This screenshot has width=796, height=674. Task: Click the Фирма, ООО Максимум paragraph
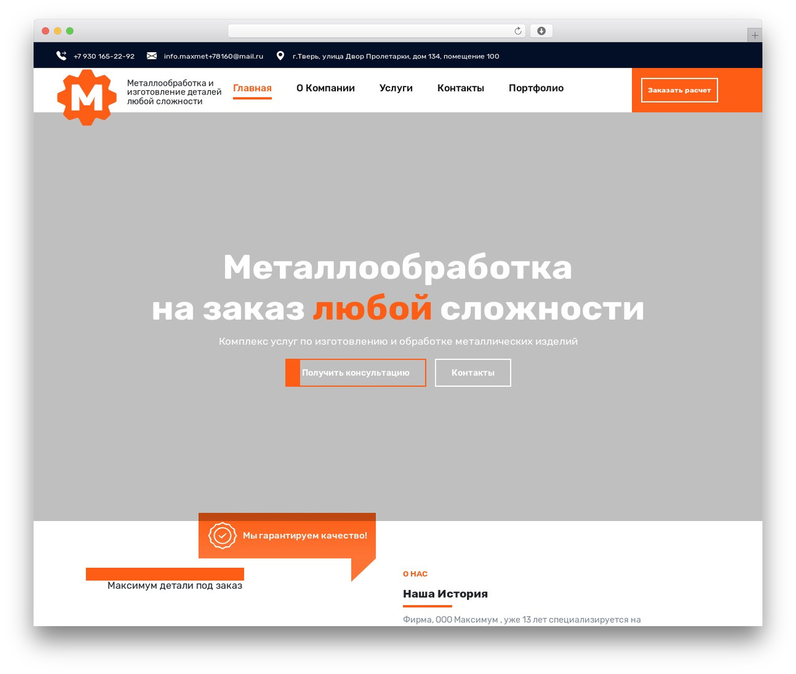pyautogui.click(x=522, y=619)
